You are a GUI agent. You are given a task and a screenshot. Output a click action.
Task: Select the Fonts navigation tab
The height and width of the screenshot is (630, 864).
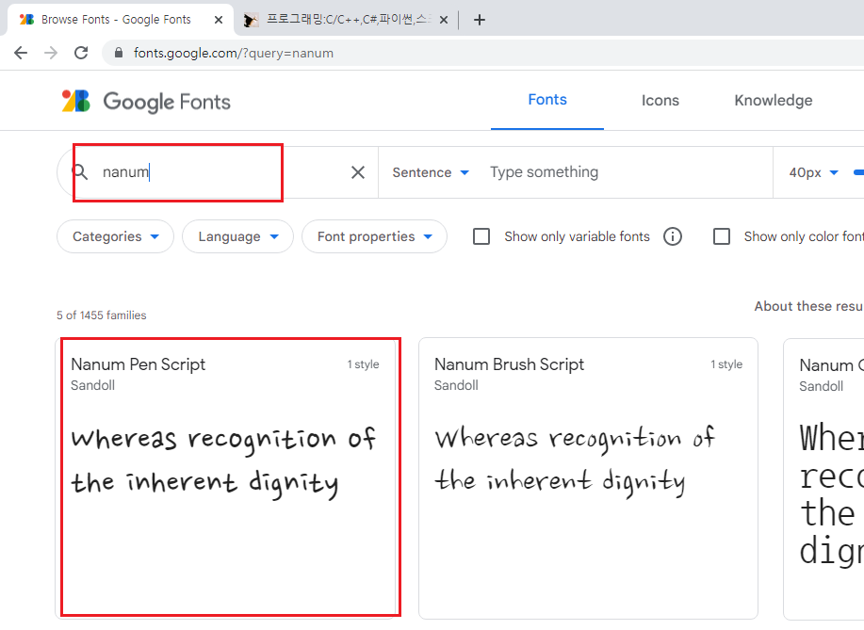[x=547, y=100]
